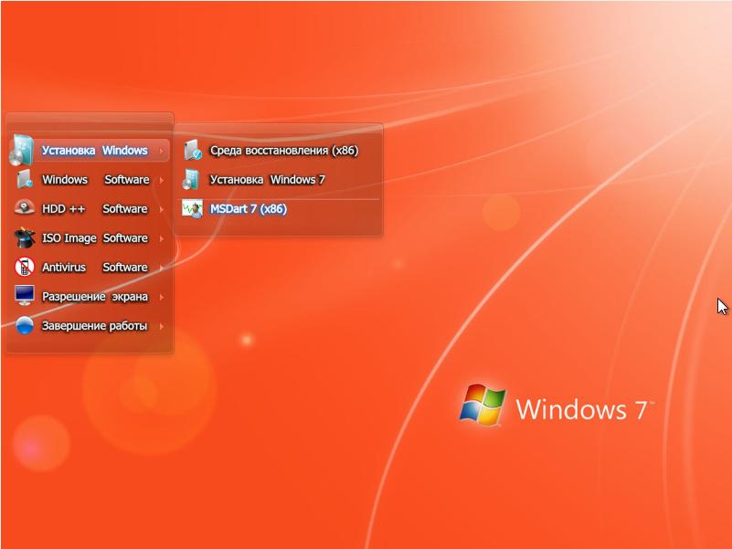Expand arrow next to Завершение работы

(x=162, y=326)
